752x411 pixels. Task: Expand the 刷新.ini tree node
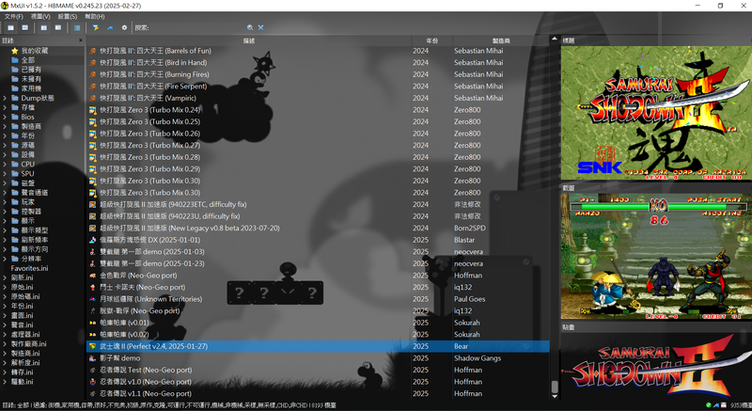5,277
